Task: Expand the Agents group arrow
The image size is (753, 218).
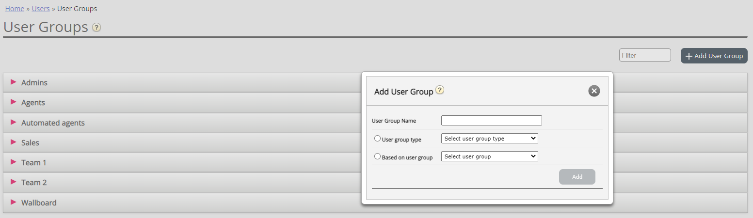Action: (14, 102)
